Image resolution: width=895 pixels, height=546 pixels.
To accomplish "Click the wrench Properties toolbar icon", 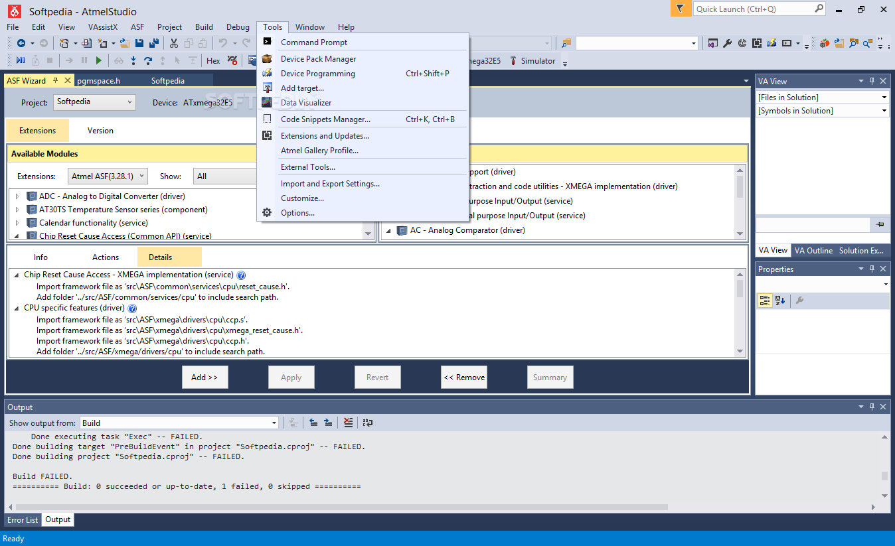I will pos(728,43).
